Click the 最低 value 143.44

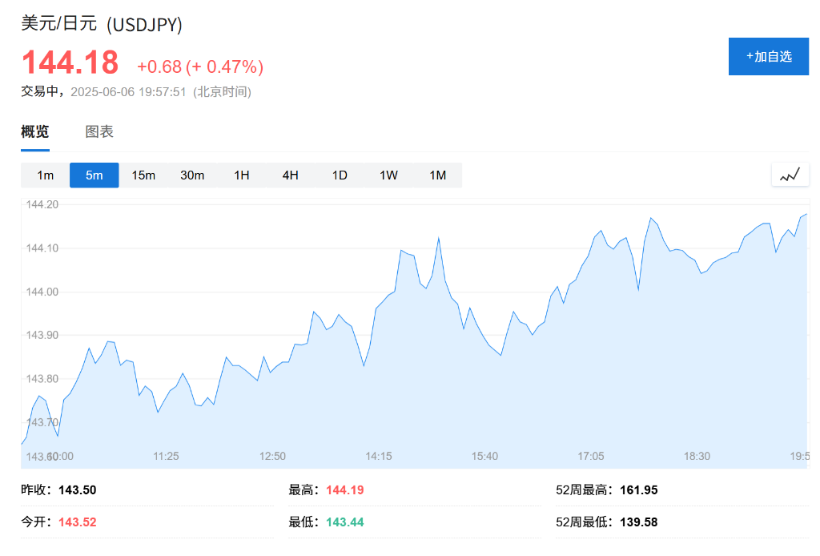click(x=344, y=522)
